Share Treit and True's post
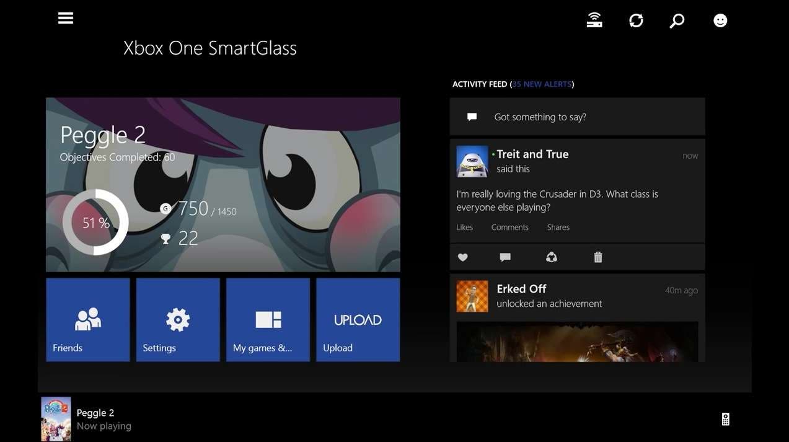The image size is (789, 442). pos(552,257)
